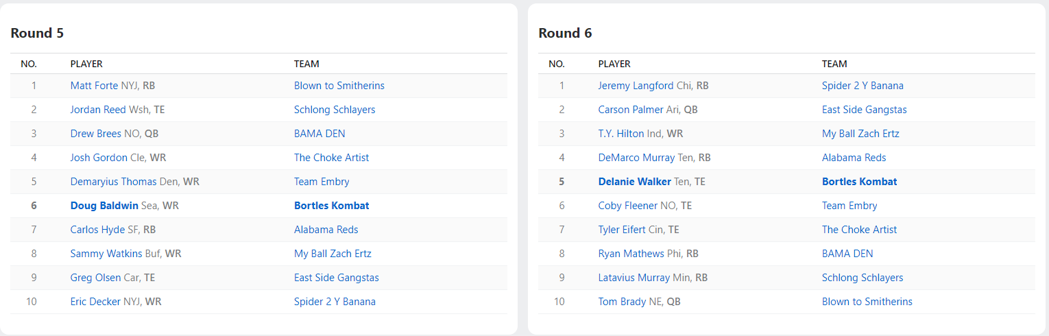This screenshot has width=1049, height=336.
Task: Open Spider 2 Y Banana in Round 5
Action: pyautogui.click(x=334, y=302)
